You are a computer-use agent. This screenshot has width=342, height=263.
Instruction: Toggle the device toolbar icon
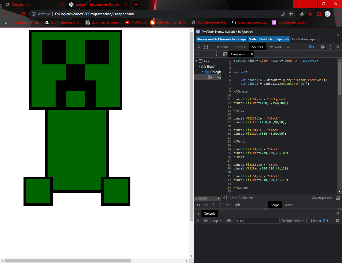pyautogui.click(x=205, y=47)
